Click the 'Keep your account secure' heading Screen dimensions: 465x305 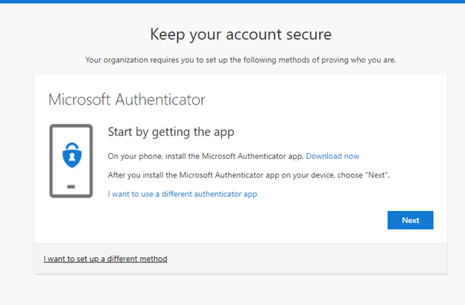click(x=241, y=34)
